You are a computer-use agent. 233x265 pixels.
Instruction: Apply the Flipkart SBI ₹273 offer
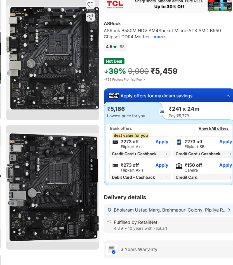coord(225,142)
